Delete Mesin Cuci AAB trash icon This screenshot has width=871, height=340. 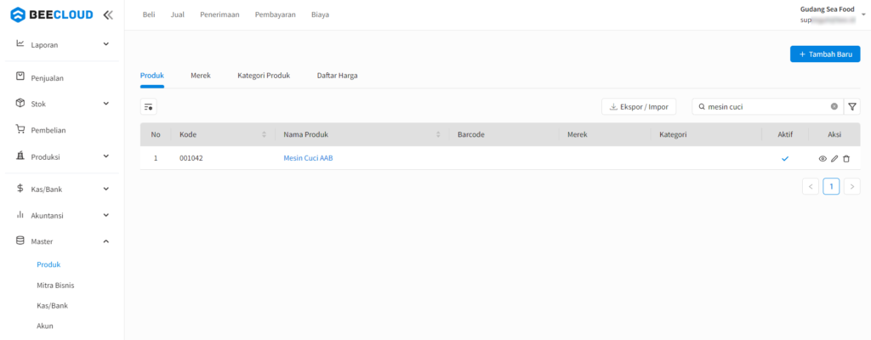pos(846,158)
